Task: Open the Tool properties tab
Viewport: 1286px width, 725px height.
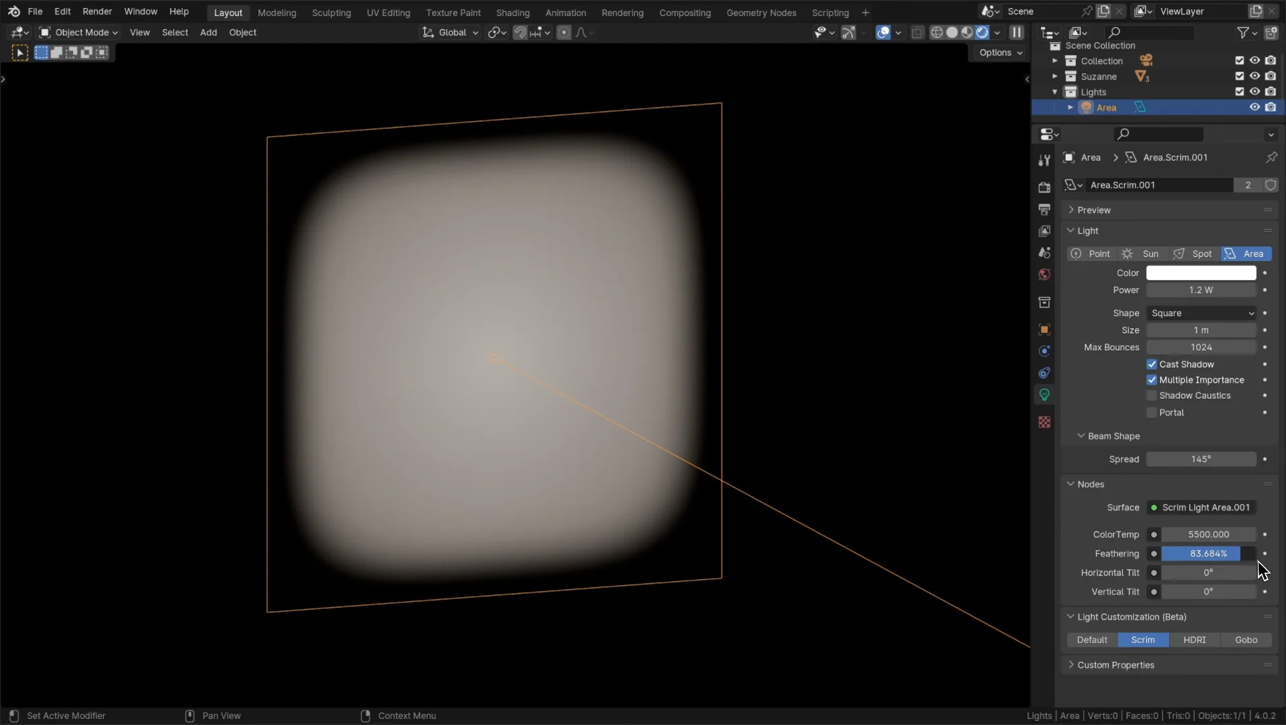Action: point(1044,160)
